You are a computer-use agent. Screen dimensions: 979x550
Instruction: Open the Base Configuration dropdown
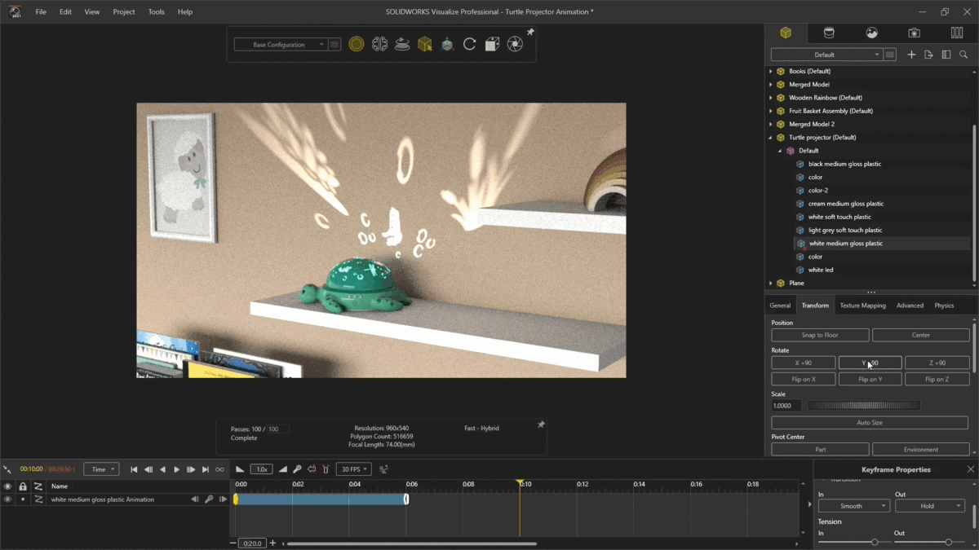point(281,45)
